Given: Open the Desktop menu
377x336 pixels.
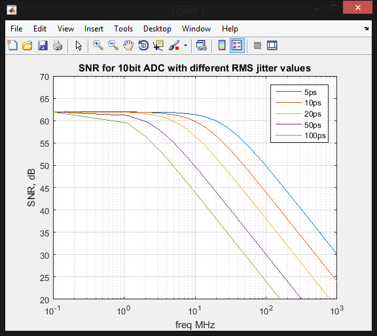Looking at the screenshot, I should pyautogui.click(x=157, y=29).
